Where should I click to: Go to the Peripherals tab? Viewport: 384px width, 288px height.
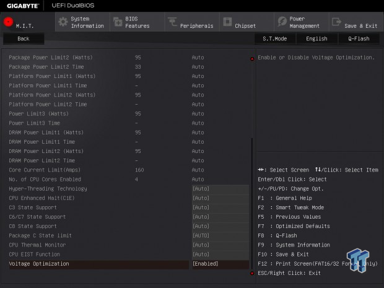pyautogui.click(x=192, y=22)
